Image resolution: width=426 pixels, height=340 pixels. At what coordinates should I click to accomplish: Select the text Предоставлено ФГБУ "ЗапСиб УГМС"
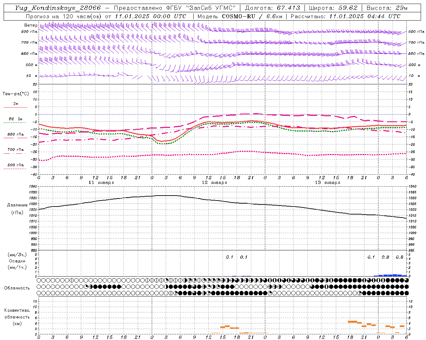pos(175,8)
